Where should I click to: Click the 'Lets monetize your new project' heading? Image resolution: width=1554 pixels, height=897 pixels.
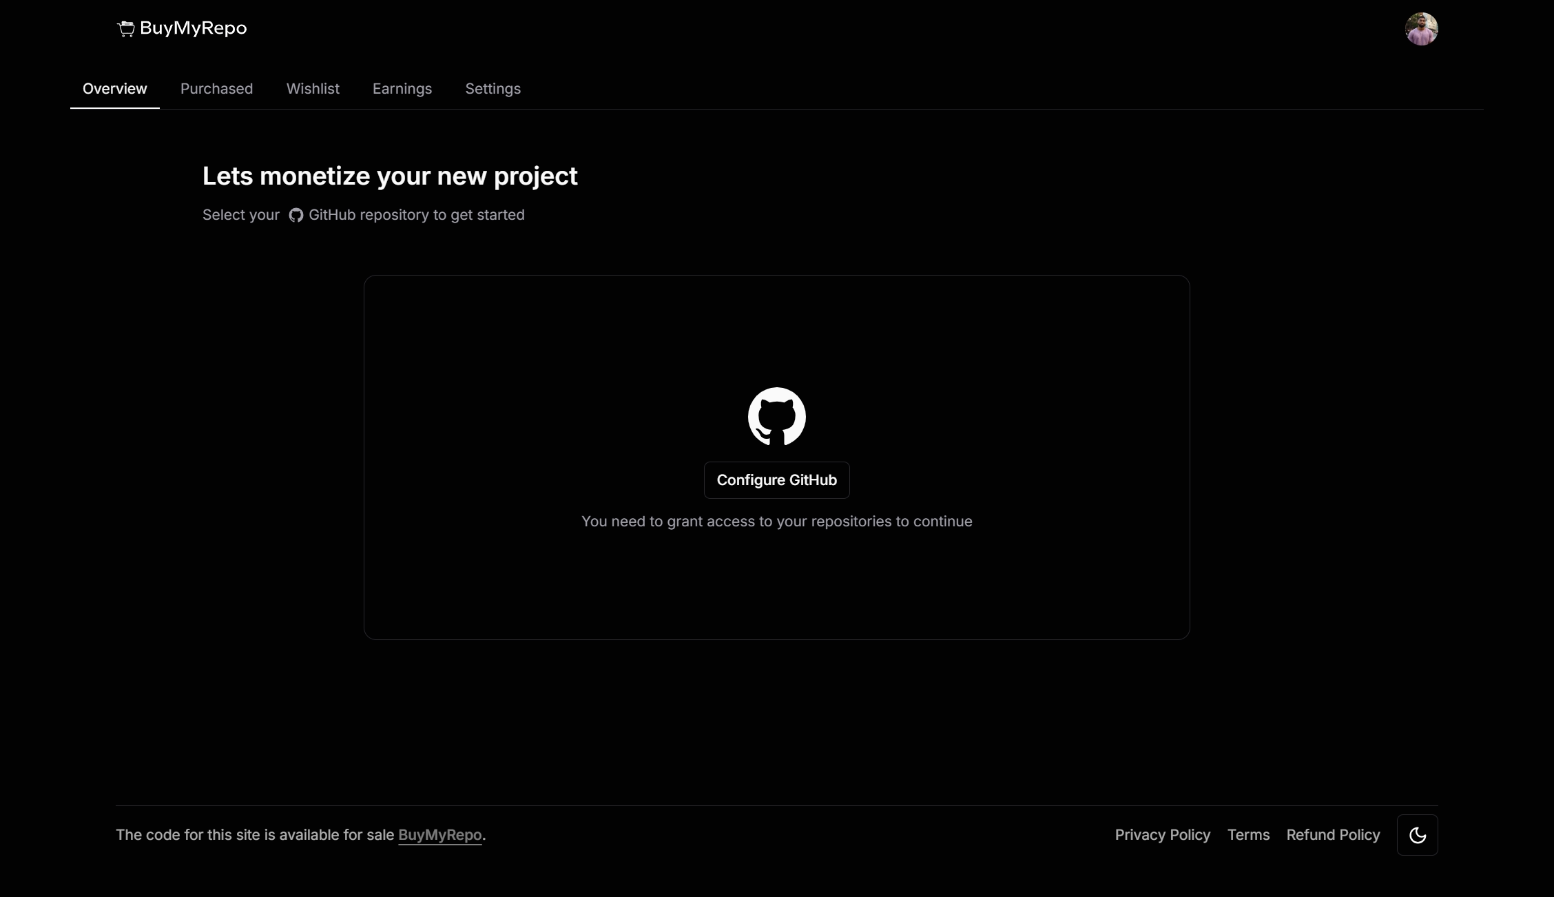point(390,176)
